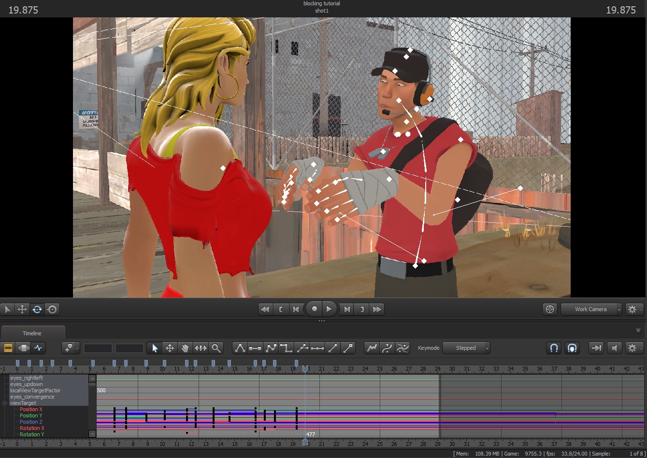The image size is (647, 458).
Task: Click the playhead marker on the time ruler
Action: pyautogui.click(x=305, y=369)
